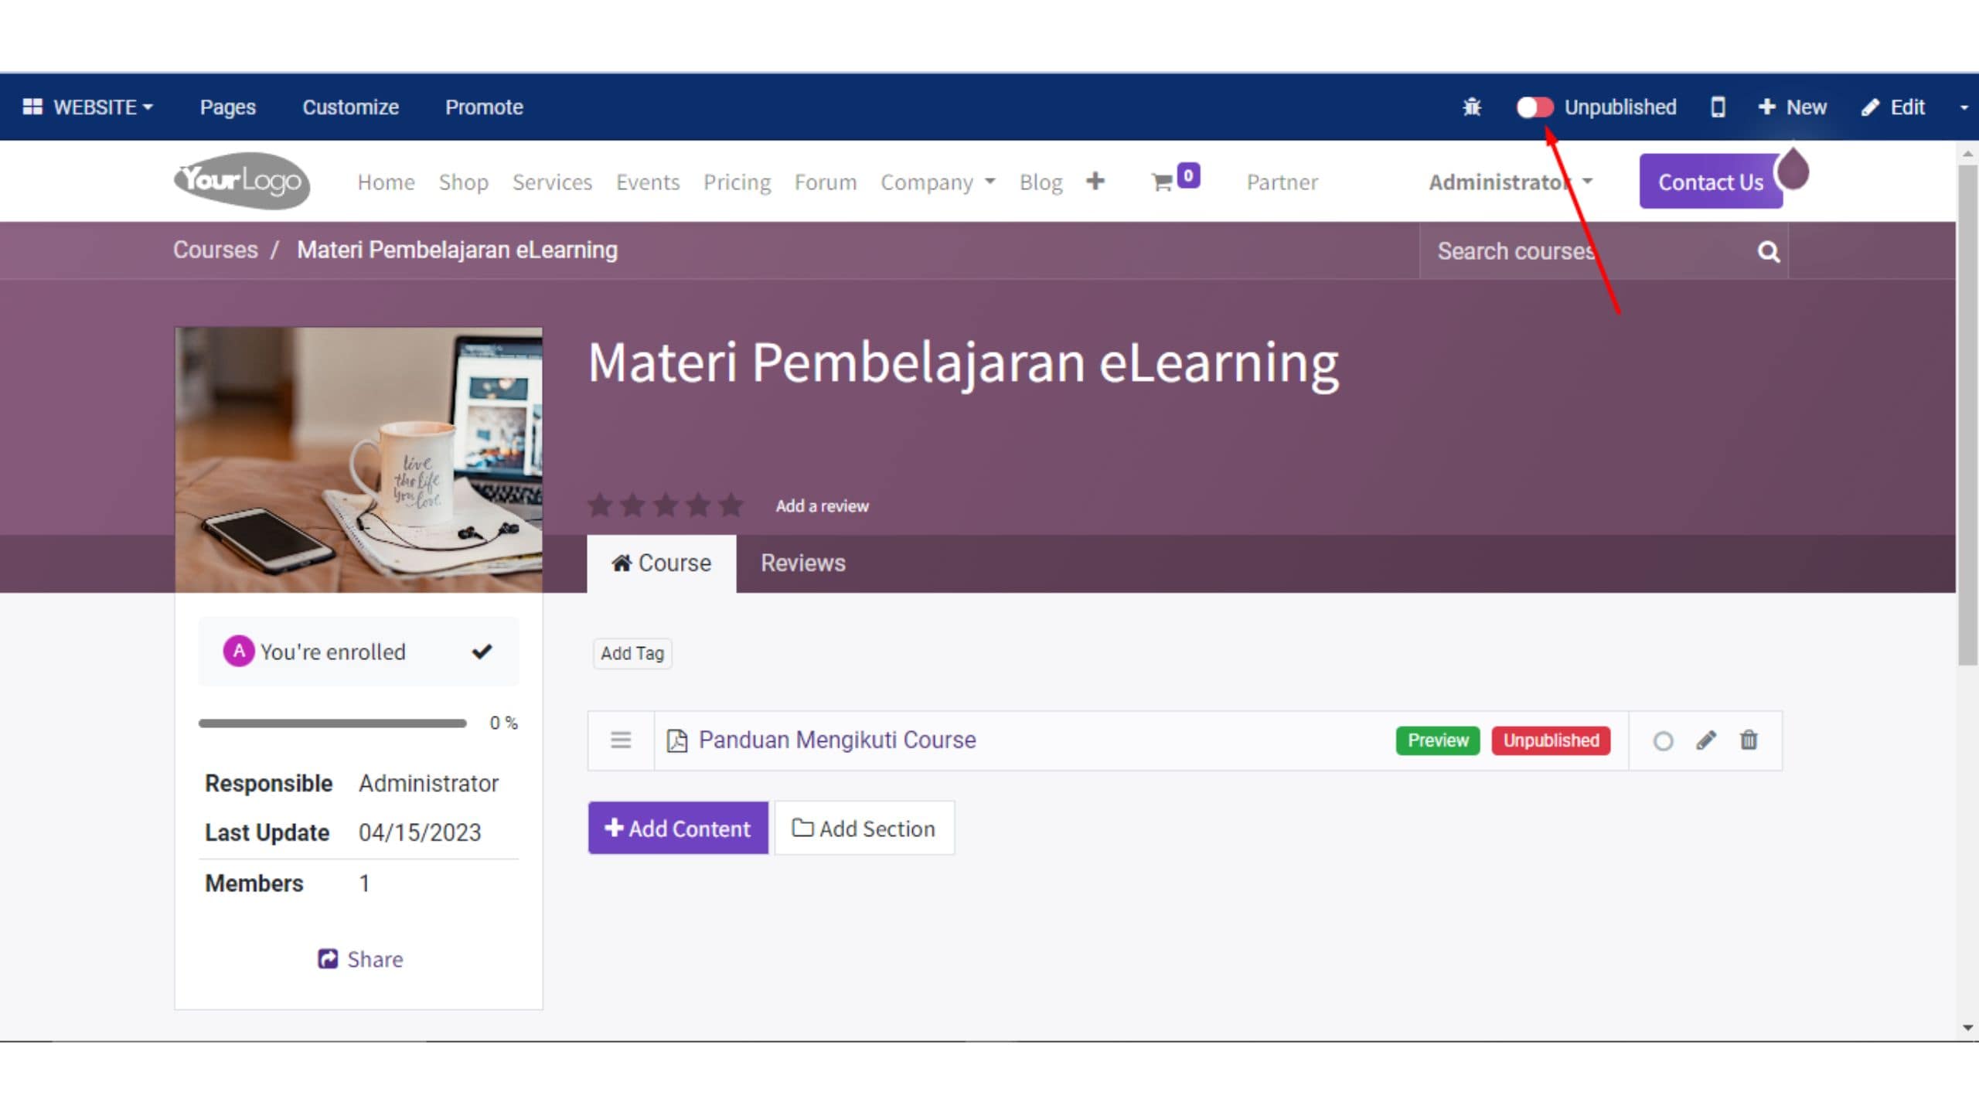Click the five-star rating row
Screen dimensions: 1979x1113
pos(666,505)
